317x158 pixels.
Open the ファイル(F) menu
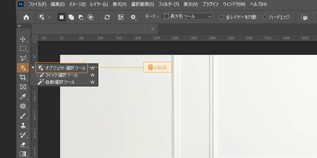(37, 4)
